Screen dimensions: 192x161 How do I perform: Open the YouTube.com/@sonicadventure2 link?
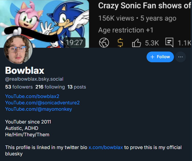(x=42, y=103)
